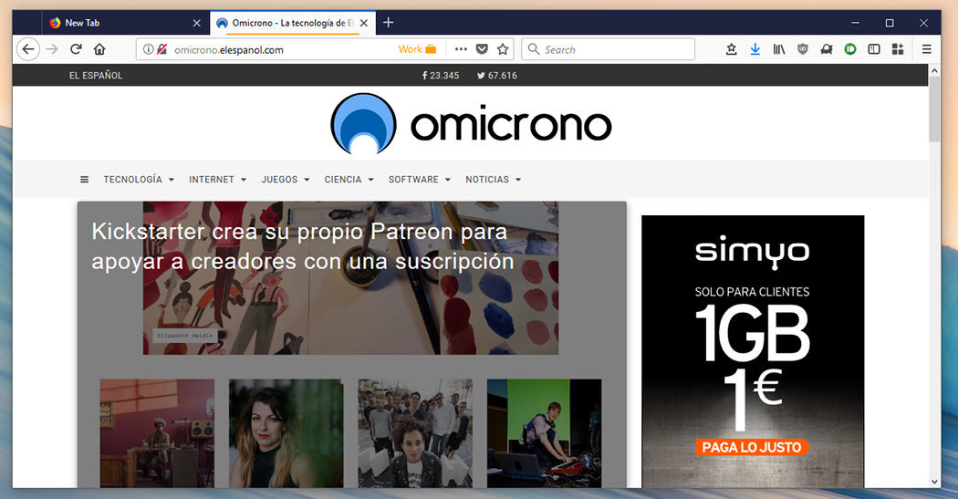Click the scrollbar down arrow
Viewport: 958px width, 499px height.
(x=934, y=482)
